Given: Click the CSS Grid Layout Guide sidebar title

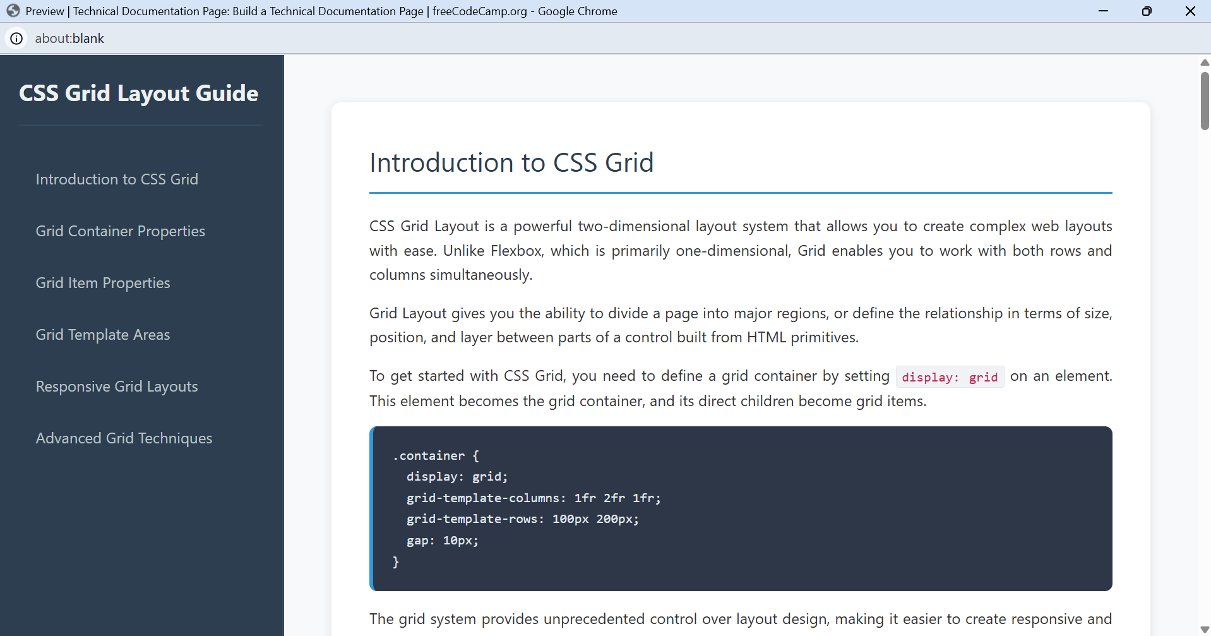Looking at the screenshot, I should pos(139,93).
